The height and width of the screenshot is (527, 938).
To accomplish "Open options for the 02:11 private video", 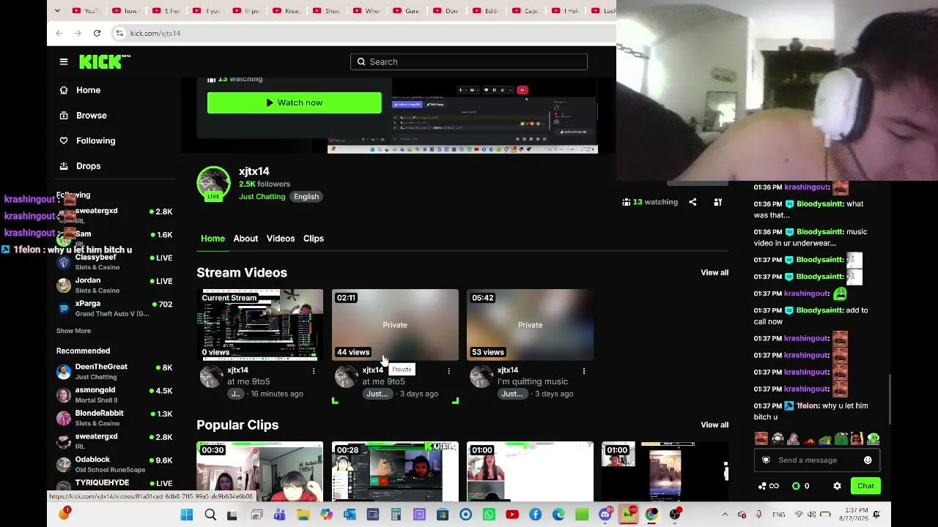I will tap(448, 371).
